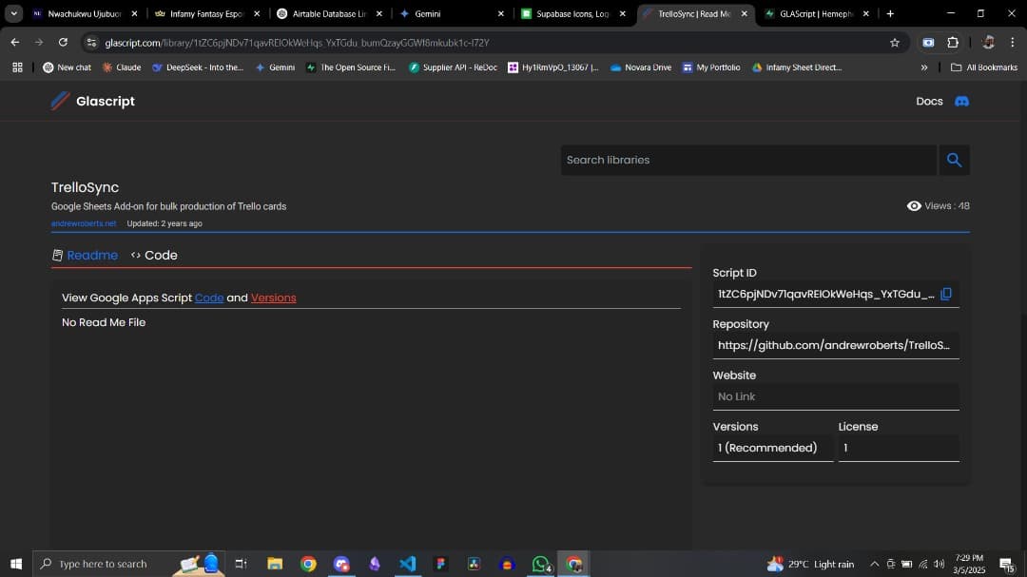Switch to the Airtable Database browser tab

330,13
